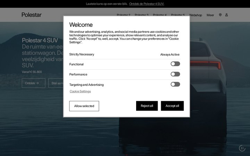This screenshot has height=156, width=250.
Task: Open the Polestar 2 nav item
Action: pos(123,15)
